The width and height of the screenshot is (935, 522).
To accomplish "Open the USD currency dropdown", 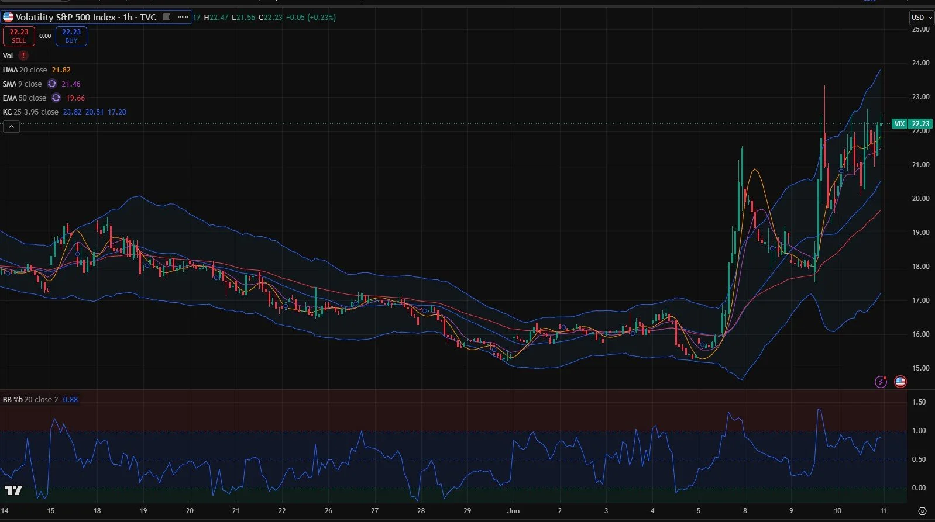I will click(921, 18).
